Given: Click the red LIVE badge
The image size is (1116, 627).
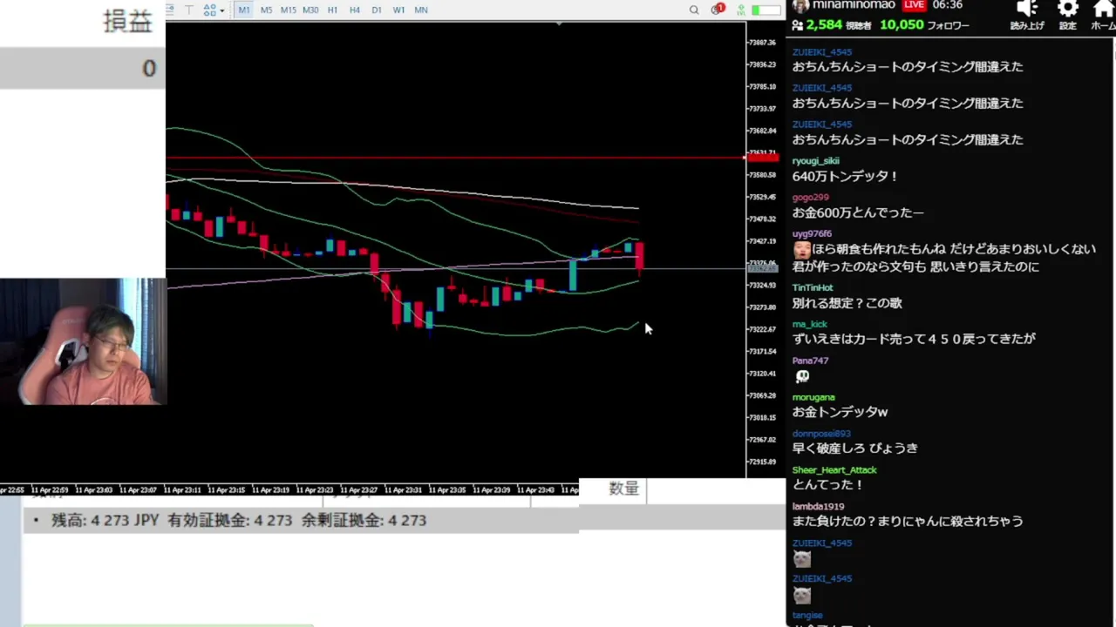Looking at the screenshot, I should point(914,5).
